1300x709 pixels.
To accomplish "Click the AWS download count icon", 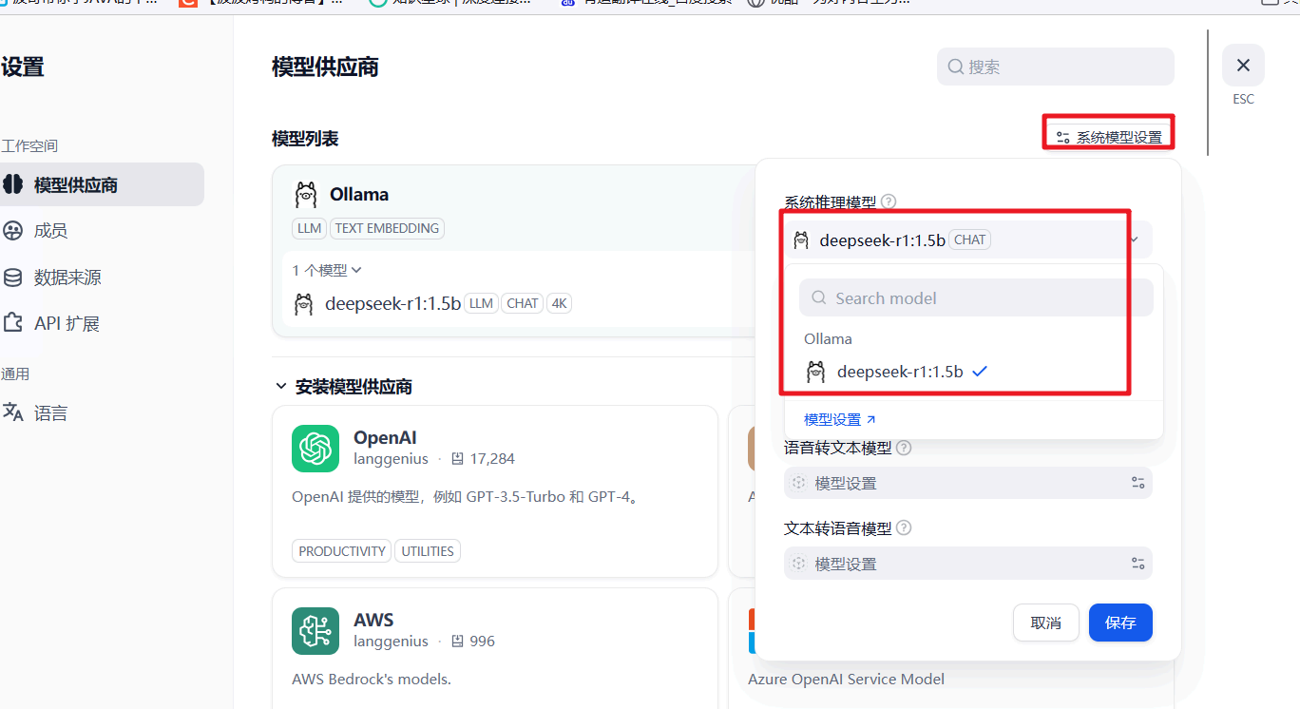I will 457,642.
